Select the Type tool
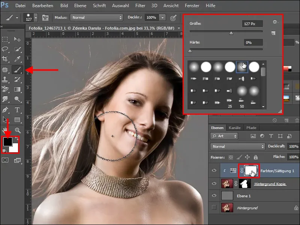This screenshot has height=225, width=300. 17,110
